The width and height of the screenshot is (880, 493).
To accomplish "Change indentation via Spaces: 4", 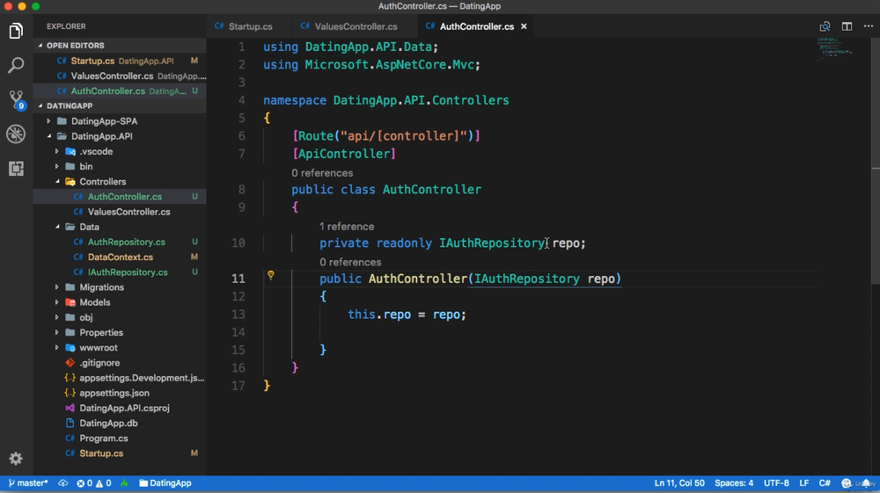I will [x=734, y=483].
